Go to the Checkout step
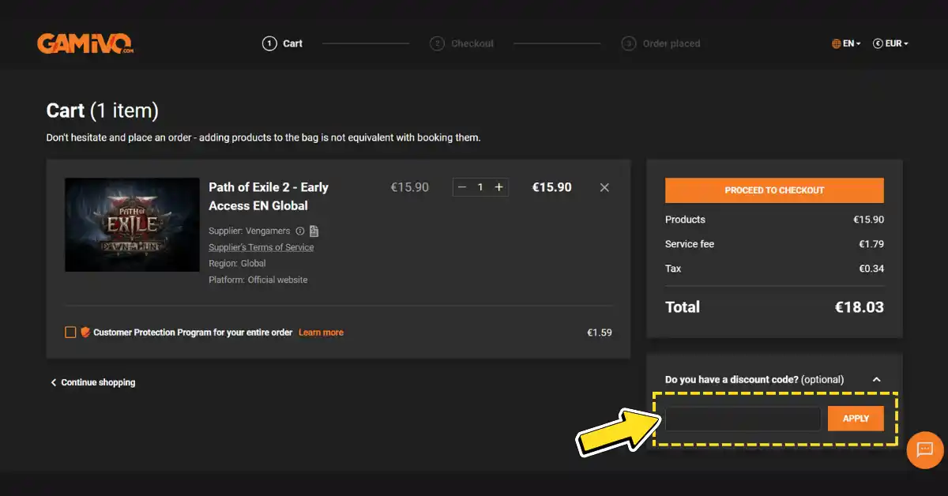The height and width of the screenshot is (496, 948). pos(462,43)
